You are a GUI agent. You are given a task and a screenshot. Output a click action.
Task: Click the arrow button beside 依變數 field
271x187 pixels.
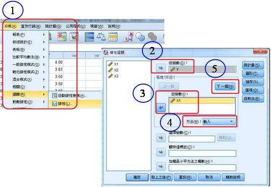160,68
